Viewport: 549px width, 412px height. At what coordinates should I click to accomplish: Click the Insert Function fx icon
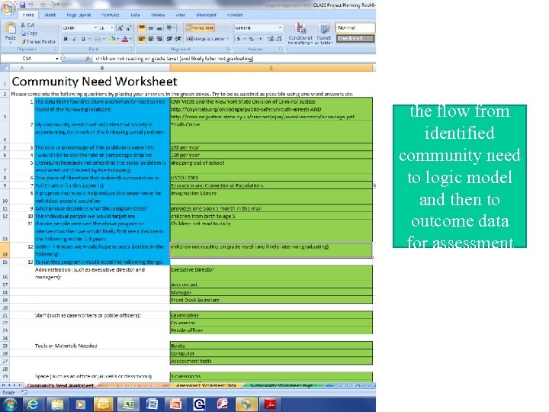tap(88, 59)
